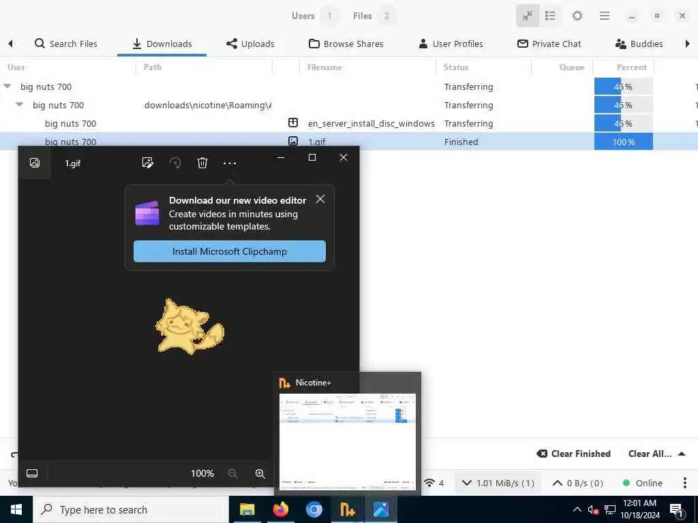Screen dimensions: 698x523
Task: Click the rotate icon in Photos toolbar
Action: click(175, 163)
